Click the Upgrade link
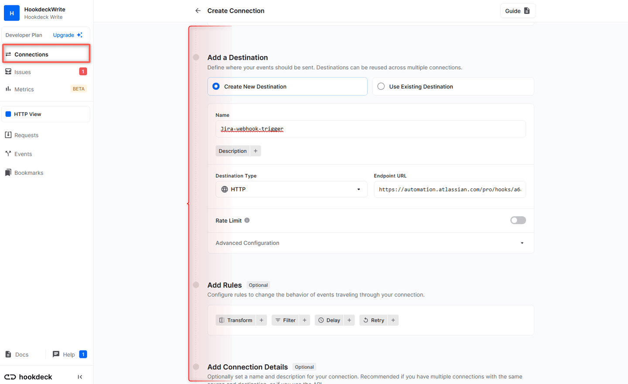This screenshot has height=384, width=628. pos(64,34)
